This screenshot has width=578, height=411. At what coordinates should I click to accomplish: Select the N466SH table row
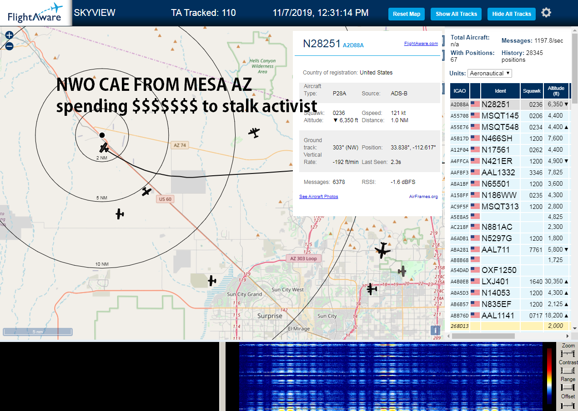tap(509, 139)
